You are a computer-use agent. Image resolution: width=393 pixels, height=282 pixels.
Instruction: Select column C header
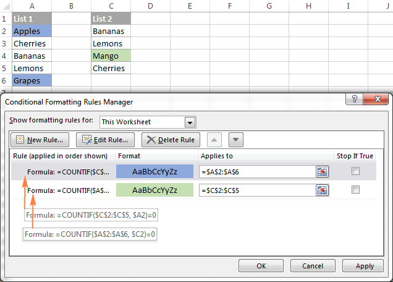click(110, 6)
